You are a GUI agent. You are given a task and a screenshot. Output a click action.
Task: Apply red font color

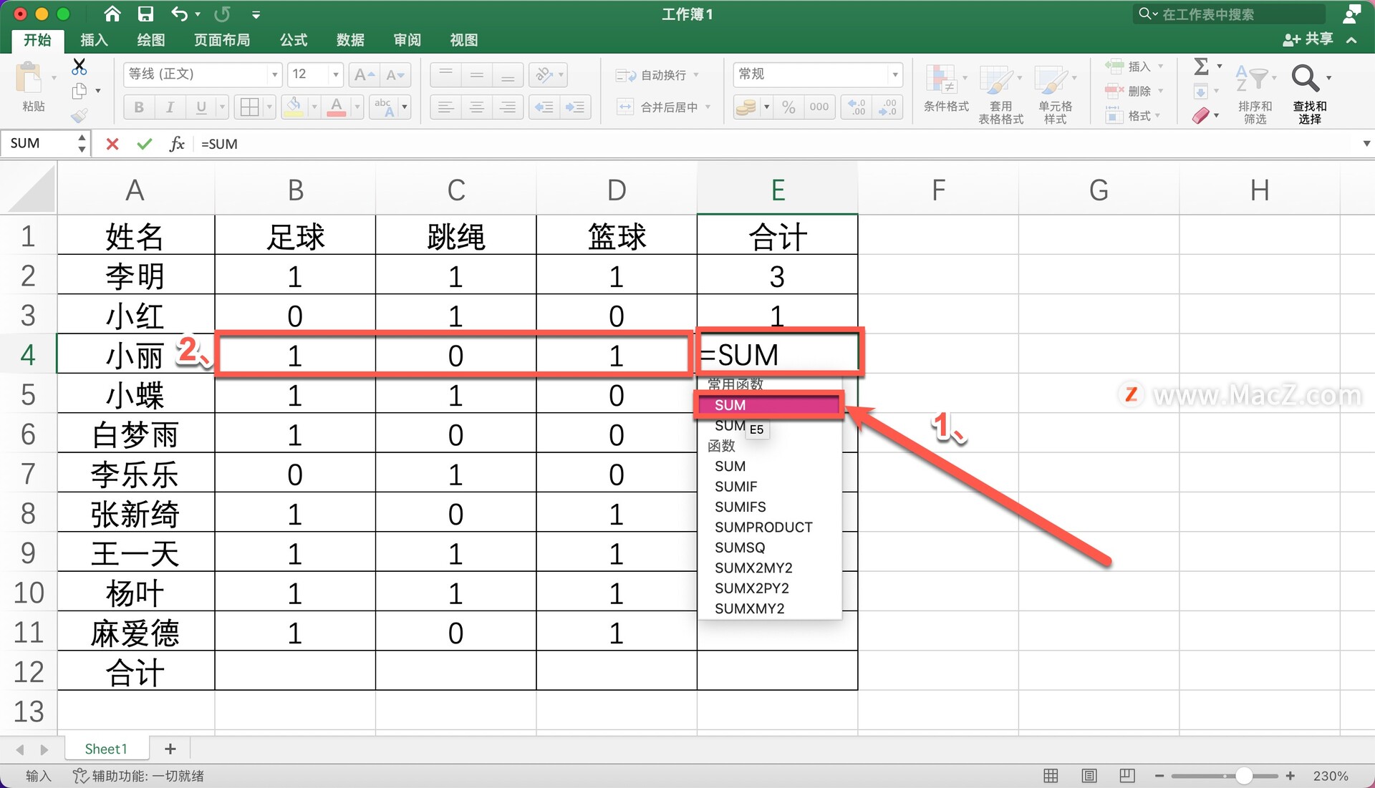click(336, 107)
